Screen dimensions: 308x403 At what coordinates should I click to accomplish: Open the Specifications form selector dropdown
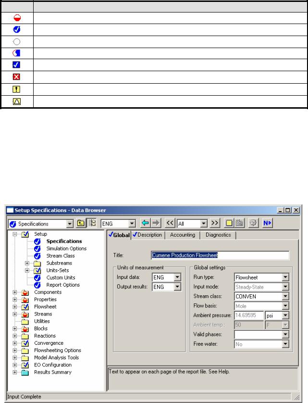tap(70, 224)
